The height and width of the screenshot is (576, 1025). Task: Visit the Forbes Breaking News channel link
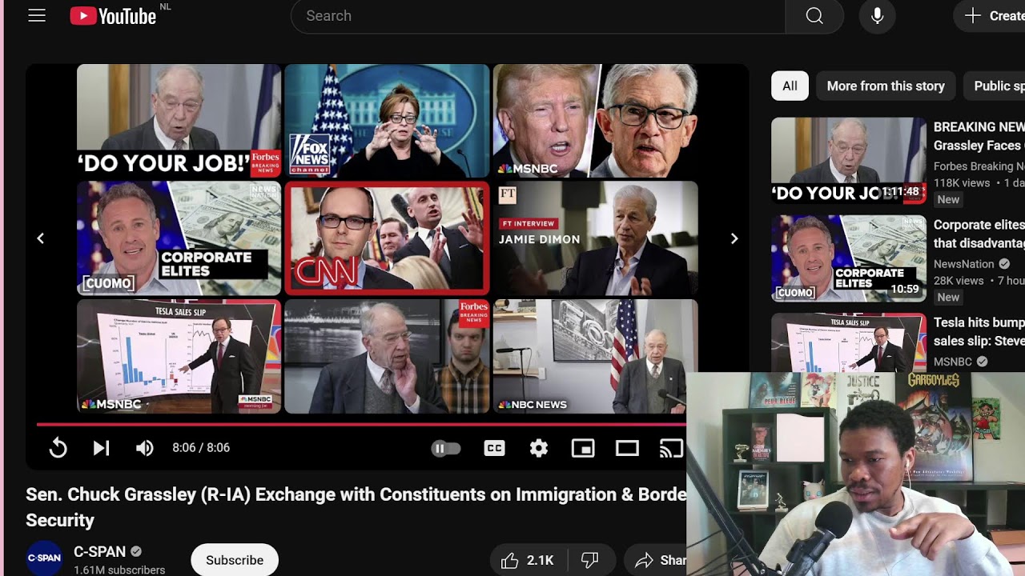pos(979,166)
